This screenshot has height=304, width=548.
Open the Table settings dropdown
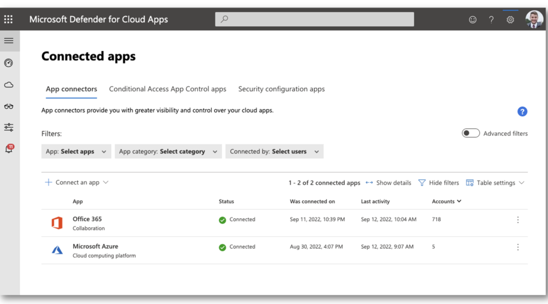(x=495, y=183)
